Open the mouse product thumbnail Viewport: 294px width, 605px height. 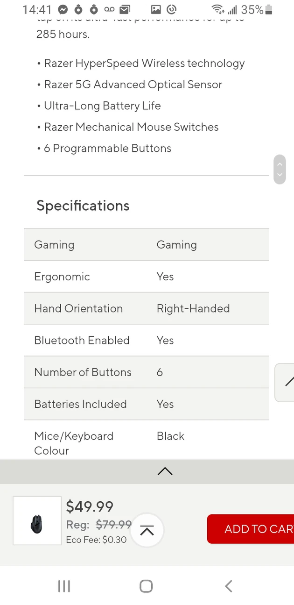coord(37,520)
